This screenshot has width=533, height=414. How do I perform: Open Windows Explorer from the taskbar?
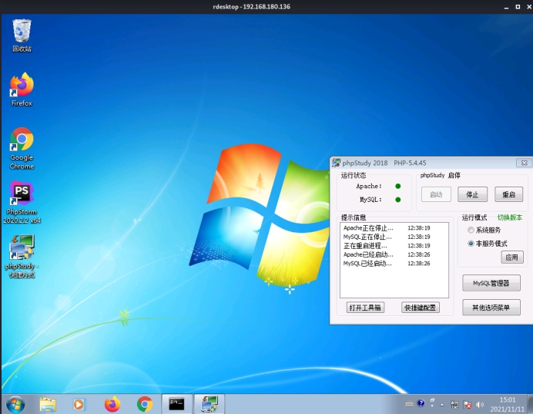click(x=48, y=405)
